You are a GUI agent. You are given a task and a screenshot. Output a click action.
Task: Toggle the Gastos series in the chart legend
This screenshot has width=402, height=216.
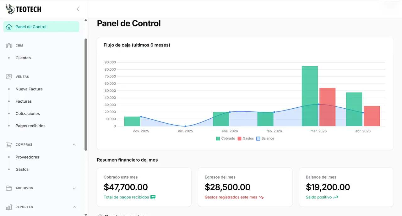[246, 138]
